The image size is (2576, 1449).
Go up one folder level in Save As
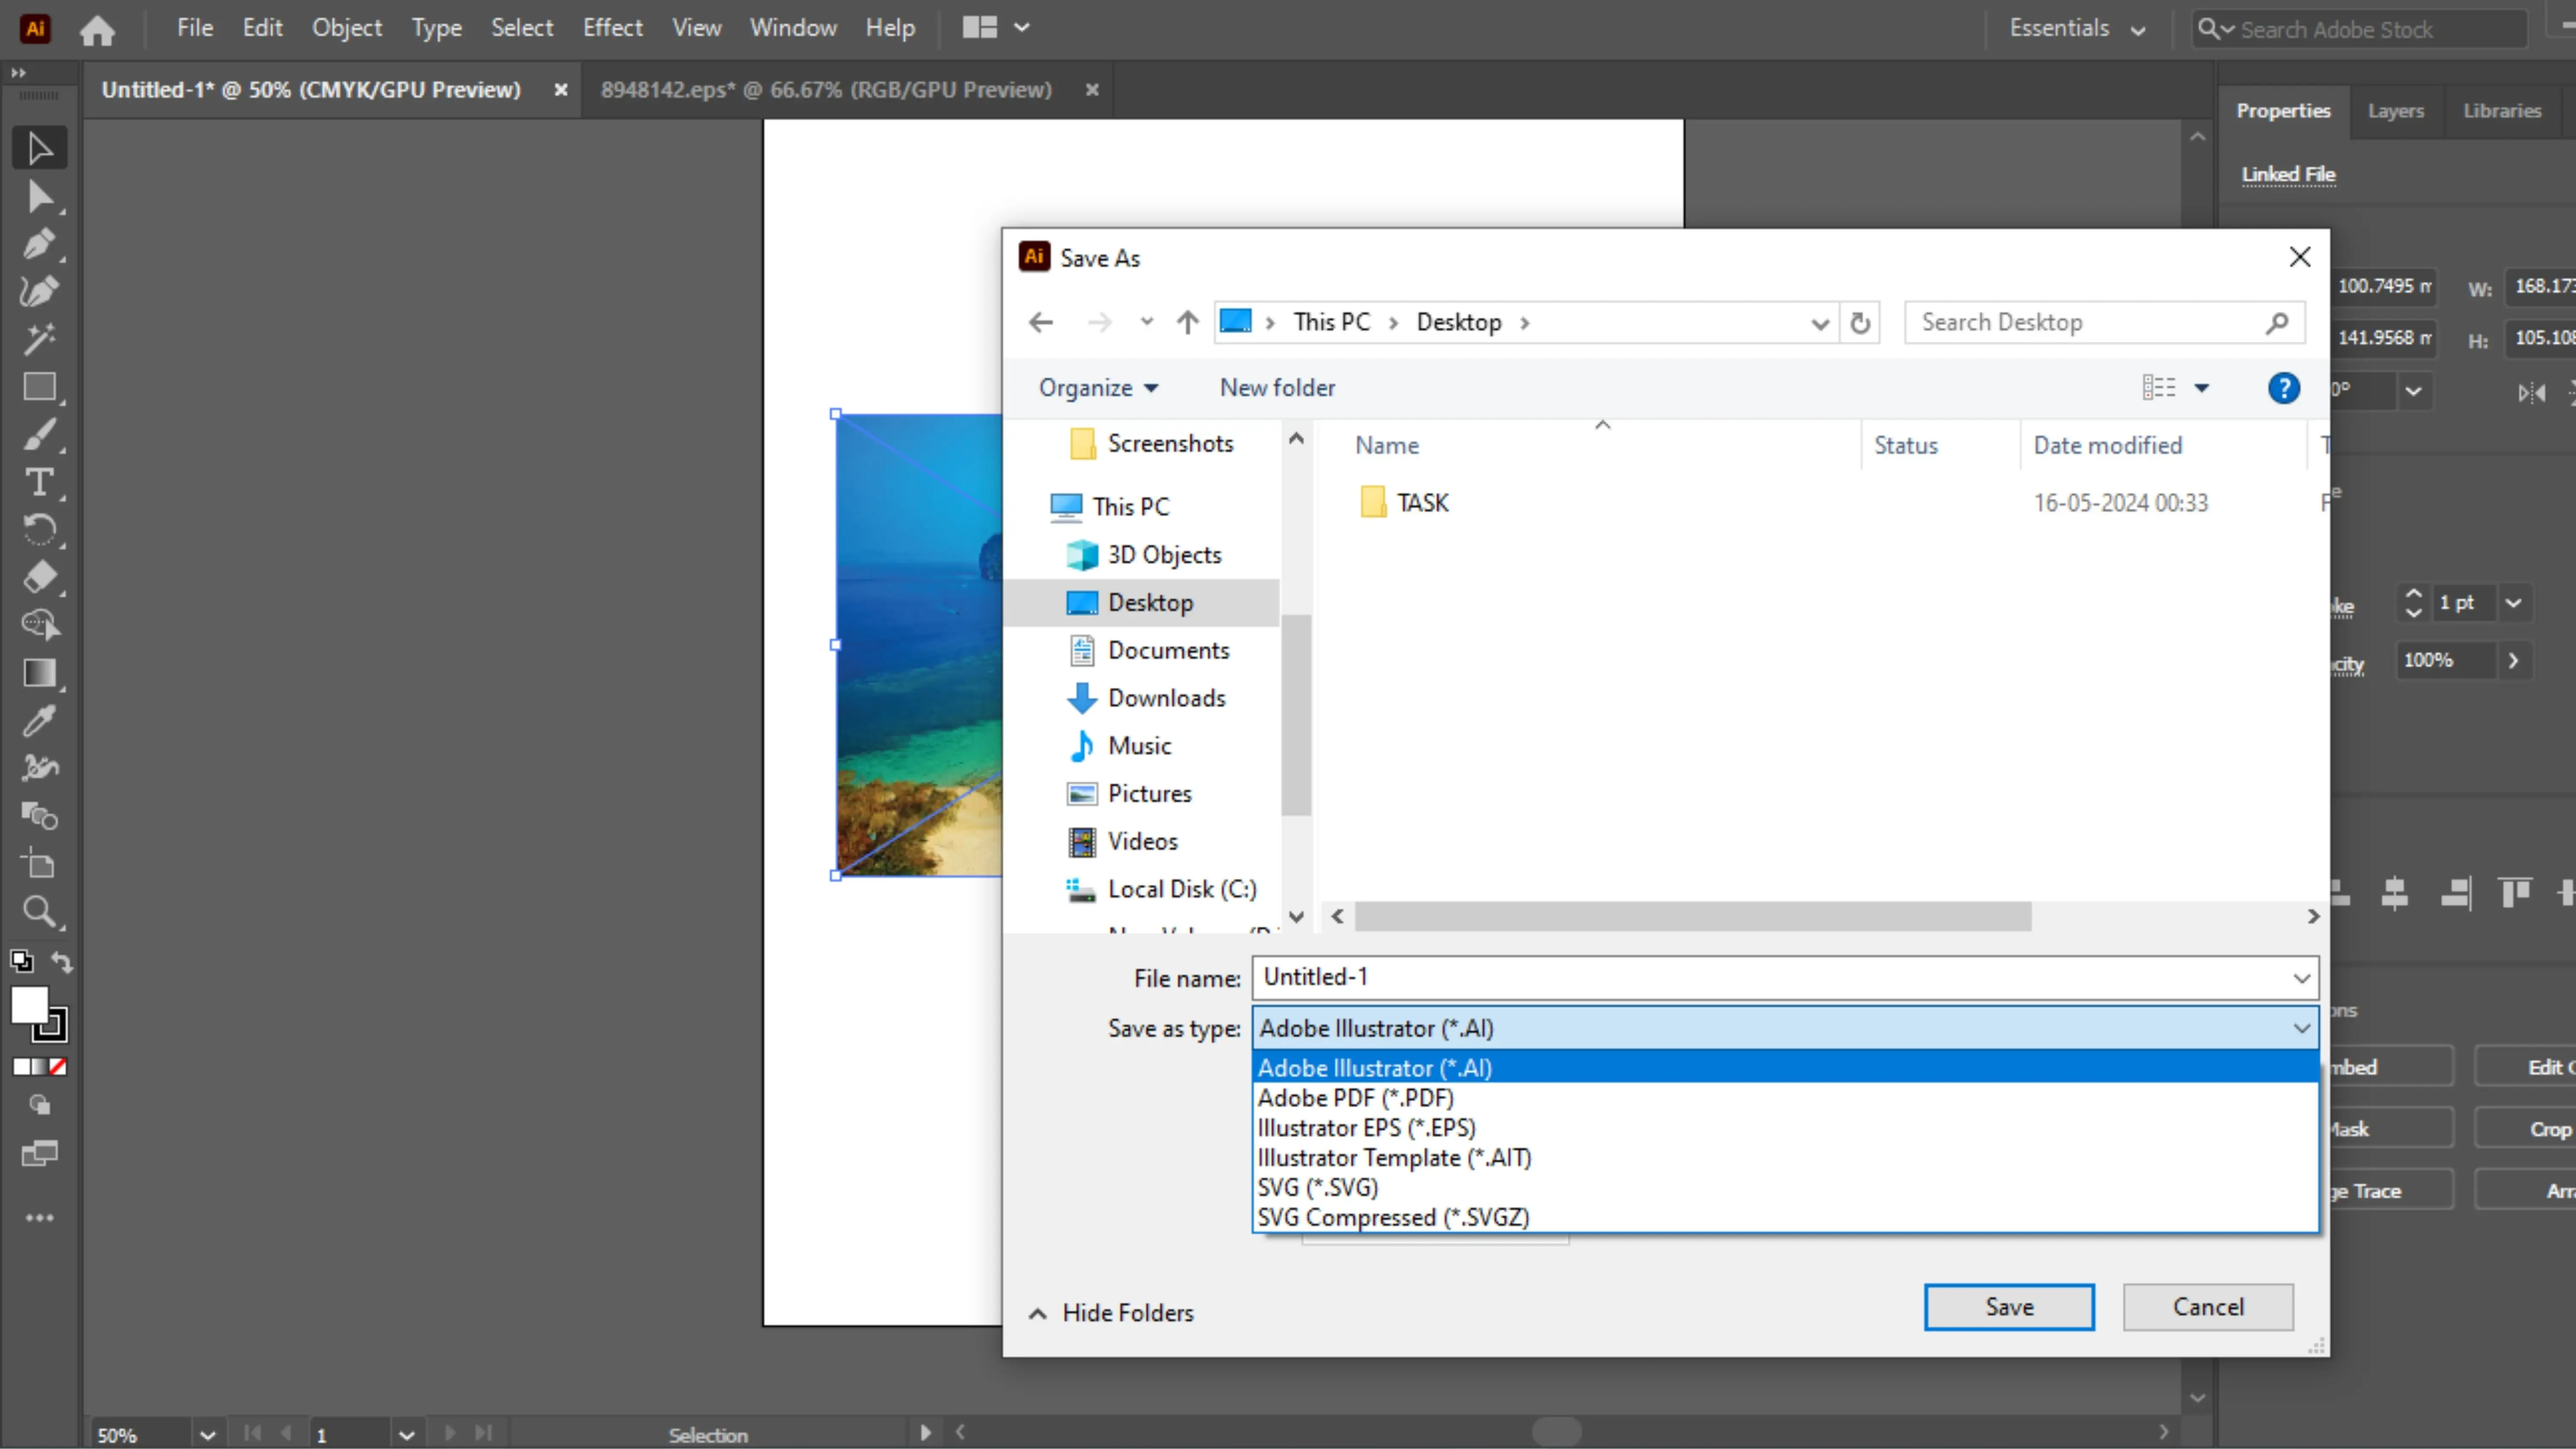(x=1187, y=323)
